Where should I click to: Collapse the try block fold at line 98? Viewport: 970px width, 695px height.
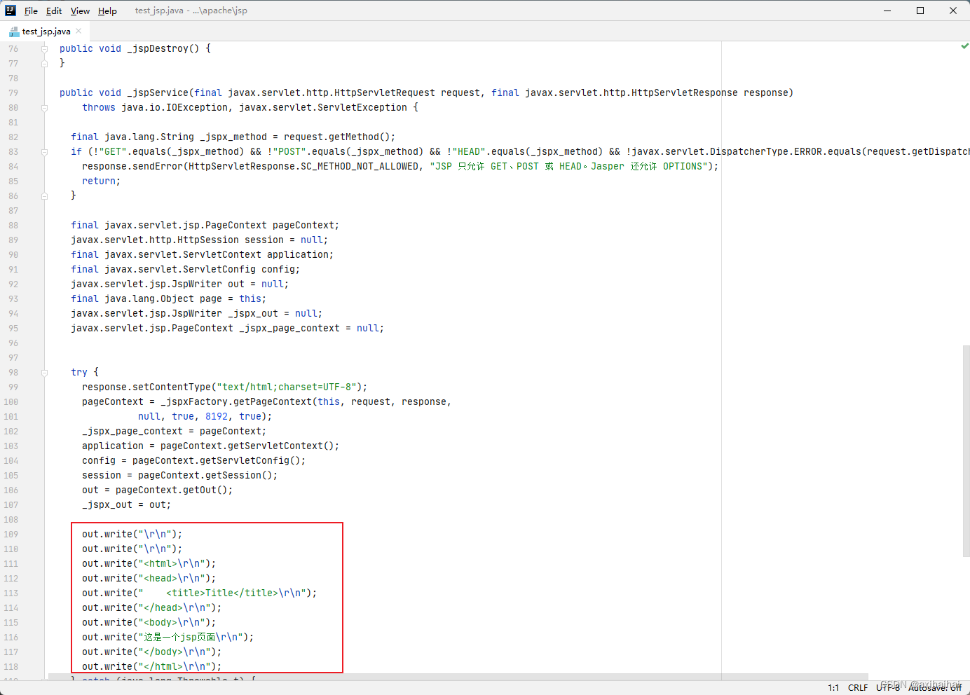coord(44,372)
